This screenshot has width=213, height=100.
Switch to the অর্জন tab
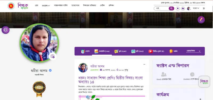[x=173, y=51]
